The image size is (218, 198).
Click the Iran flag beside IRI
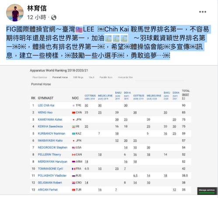(74, 127)
